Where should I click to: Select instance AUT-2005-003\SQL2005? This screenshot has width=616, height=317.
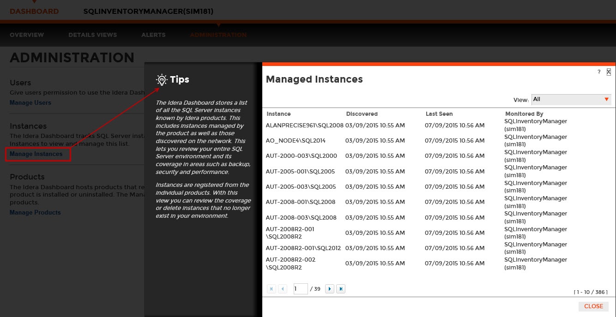click(x=301, y=187)
